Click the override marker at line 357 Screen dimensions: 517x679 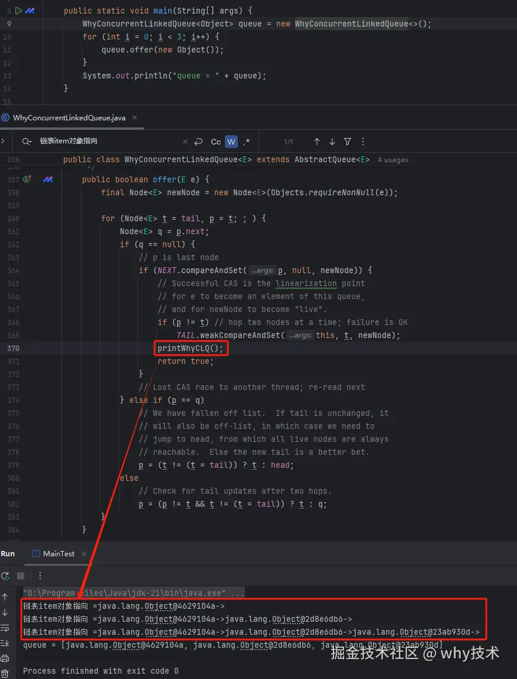click(27, 179)
